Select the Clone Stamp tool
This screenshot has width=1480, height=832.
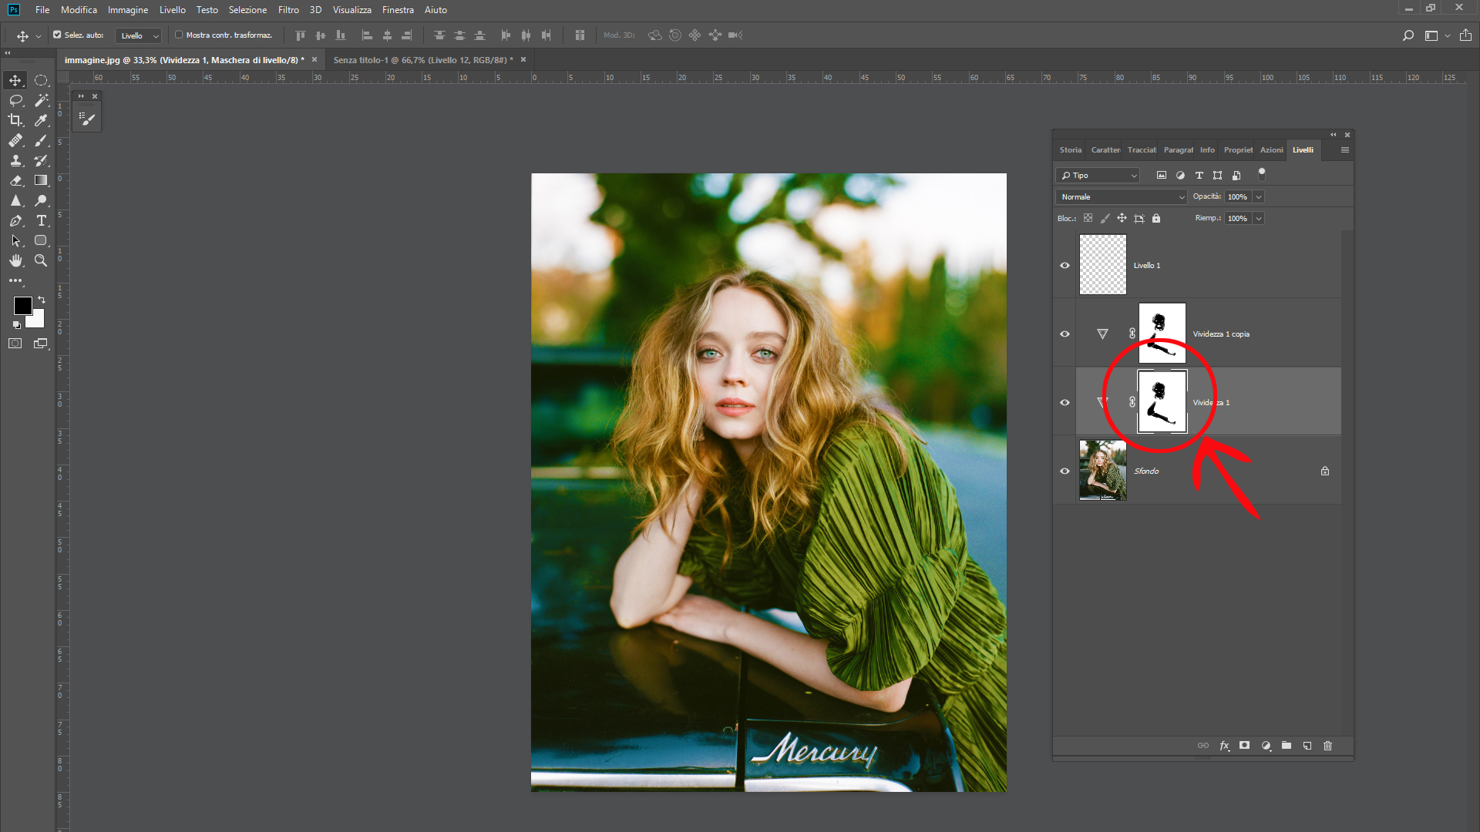point(15,160)
